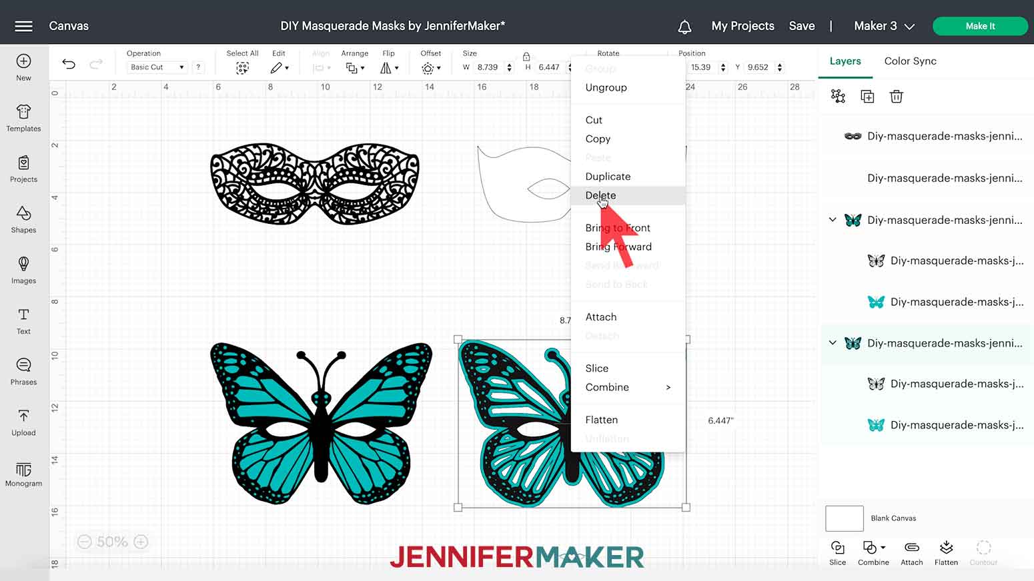
Task: Choose Attach from context menu
Action: tap(601, 317)
